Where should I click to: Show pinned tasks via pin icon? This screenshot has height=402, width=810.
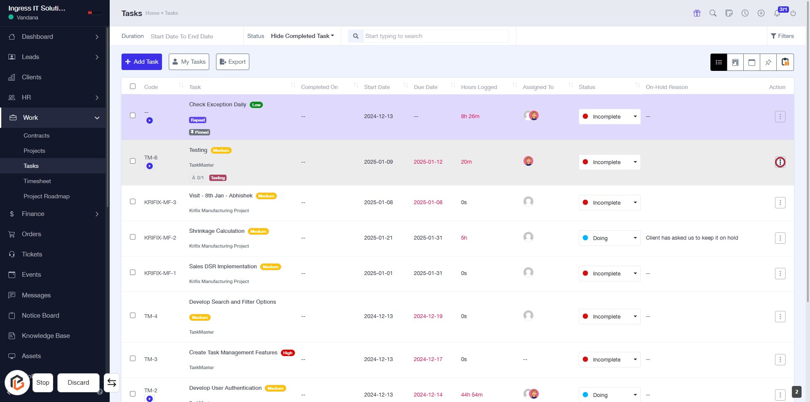pos(768,62)
